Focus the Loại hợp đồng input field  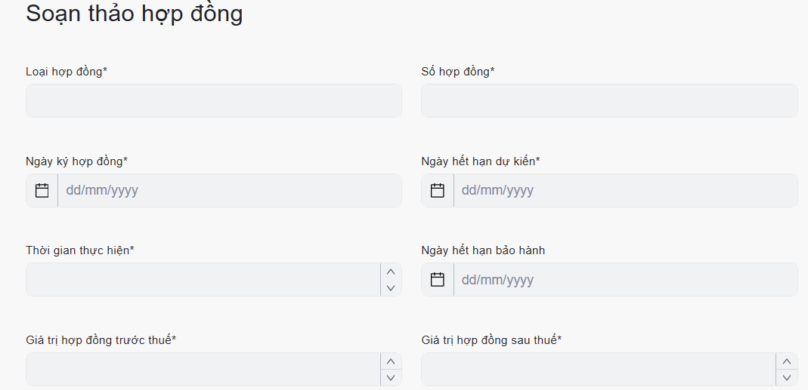point(214,101)
